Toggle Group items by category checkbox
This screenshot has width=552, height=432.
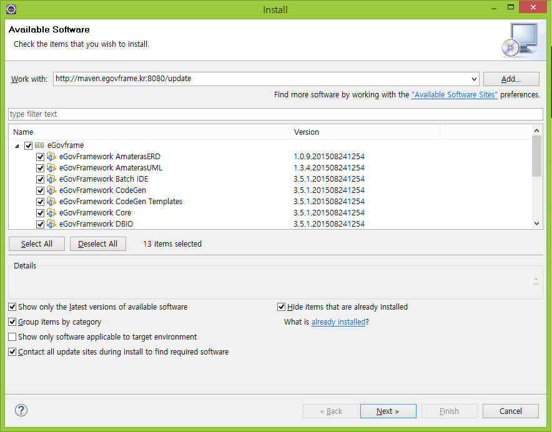[x=12, y=322]
